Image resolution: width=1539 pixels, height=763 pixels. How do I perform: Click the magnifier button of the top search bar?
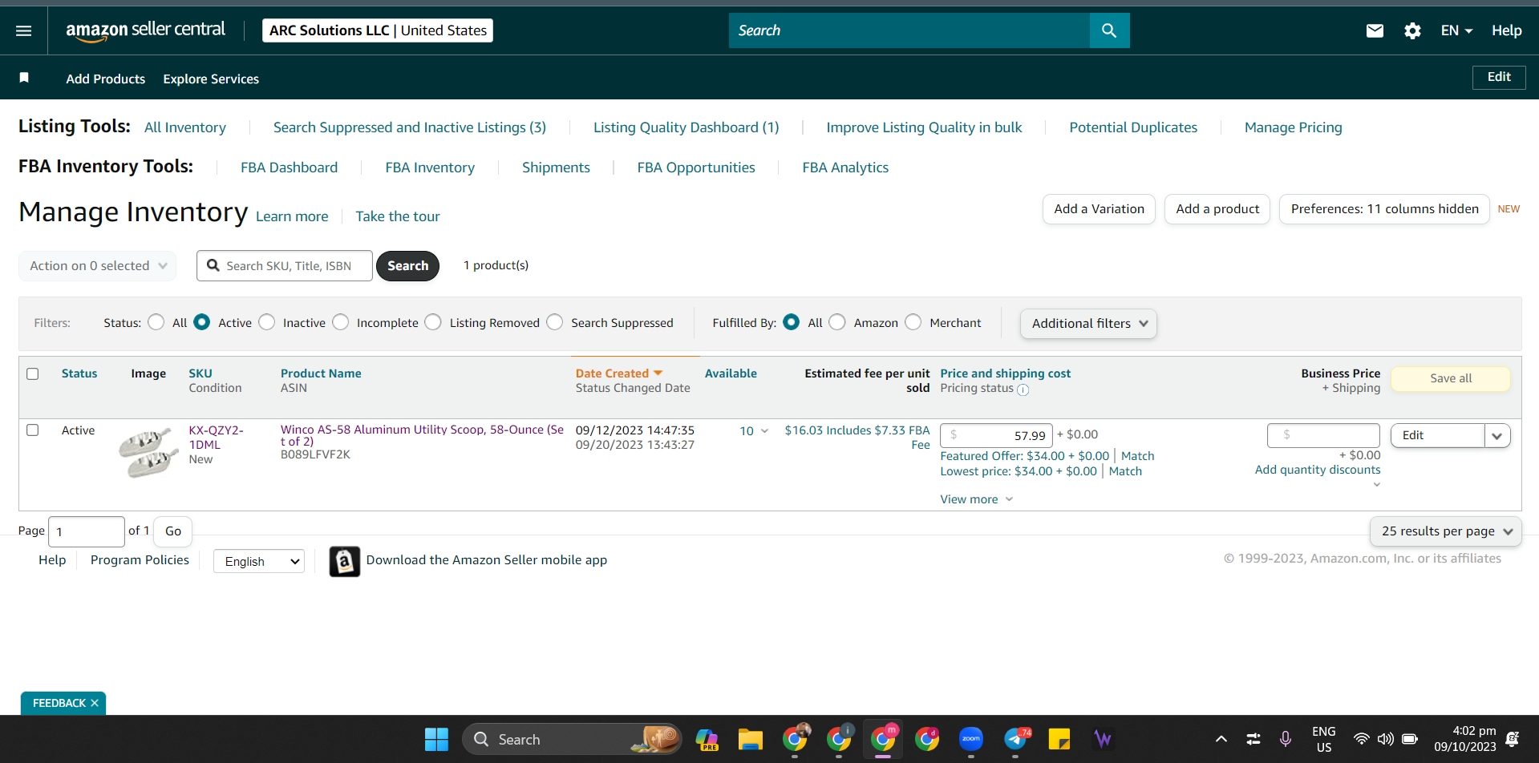pyautogui.click(x=1109, y=30)
